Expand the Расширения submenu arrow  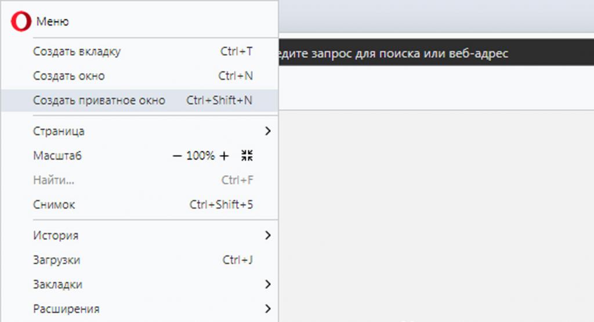268,309
